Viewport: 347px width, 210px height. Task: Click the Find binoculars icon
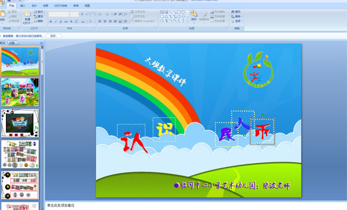233,12
